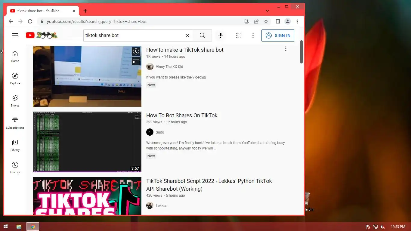Open 'How to make a TikTok share bot' thumbnail

(87, 76)
